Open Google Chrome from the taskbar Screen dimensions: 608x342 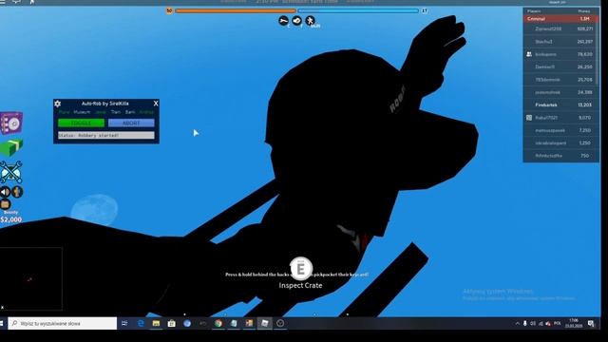(x=218, y=323)
